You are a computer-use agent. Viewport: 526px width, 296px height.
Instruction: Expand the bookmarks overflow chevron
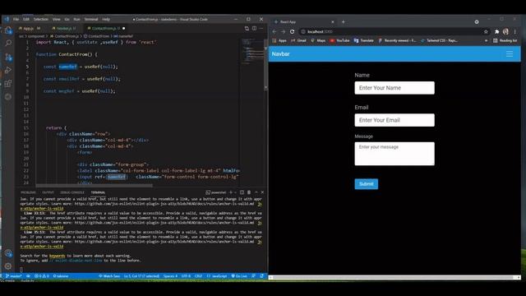click(486, 40)
